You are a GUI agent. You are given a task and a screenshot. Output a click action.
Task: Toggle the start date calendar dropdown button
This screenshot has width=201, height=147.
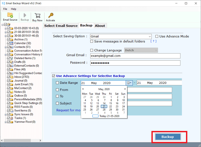click(x=129, y=83)
